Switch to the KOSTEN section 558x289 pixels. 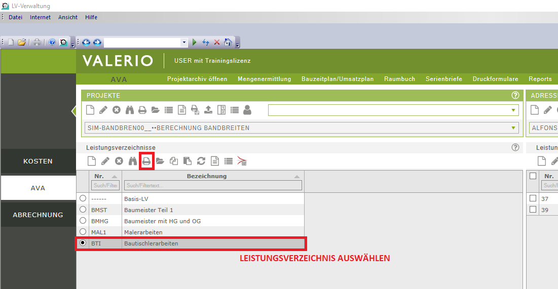coord(38,161)
